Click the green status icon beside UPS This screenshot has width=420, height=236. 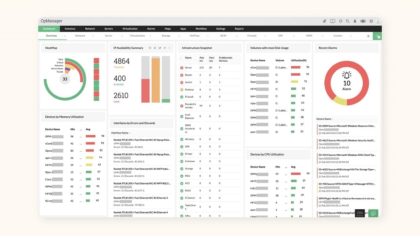(181, 147)
